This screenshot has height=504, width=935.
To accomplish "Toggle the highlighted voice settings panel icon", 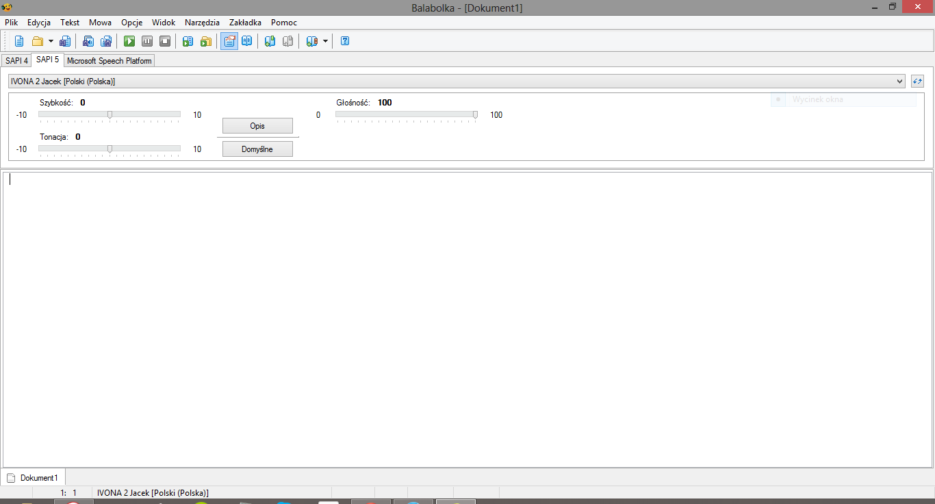I will tap(229, 41).
